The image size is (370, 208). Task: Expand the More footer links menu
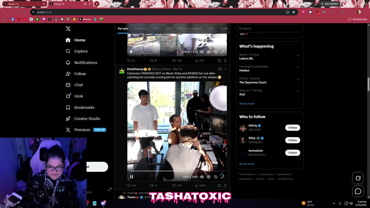click(x=272, y=179)
